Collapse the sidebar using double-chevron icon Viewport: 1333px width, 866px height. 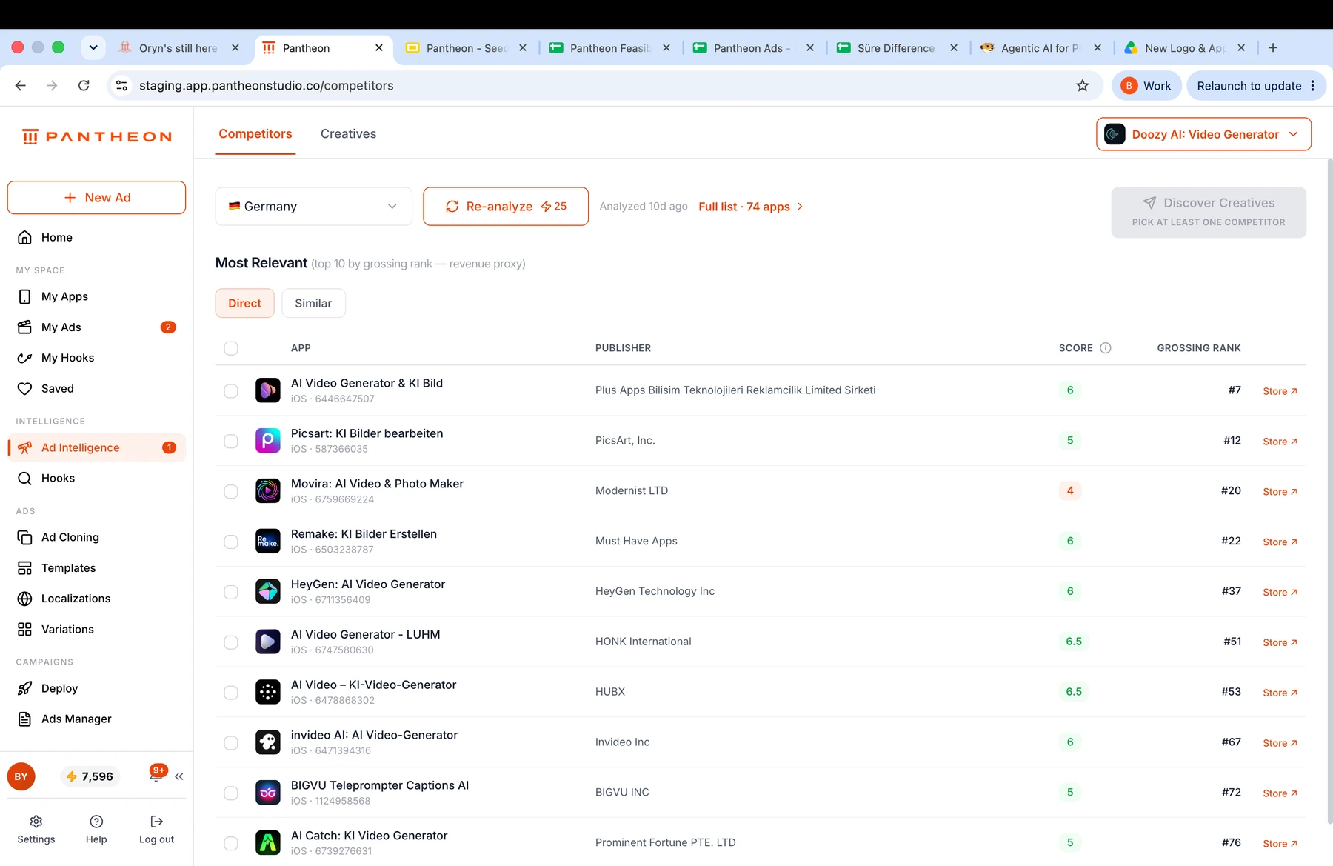pyautogui.click(x=179, y=776)
